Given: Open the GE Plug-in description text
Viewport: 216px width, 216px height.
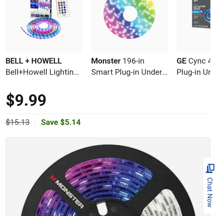Looking at the screenshot, I should tap(194, 72).
